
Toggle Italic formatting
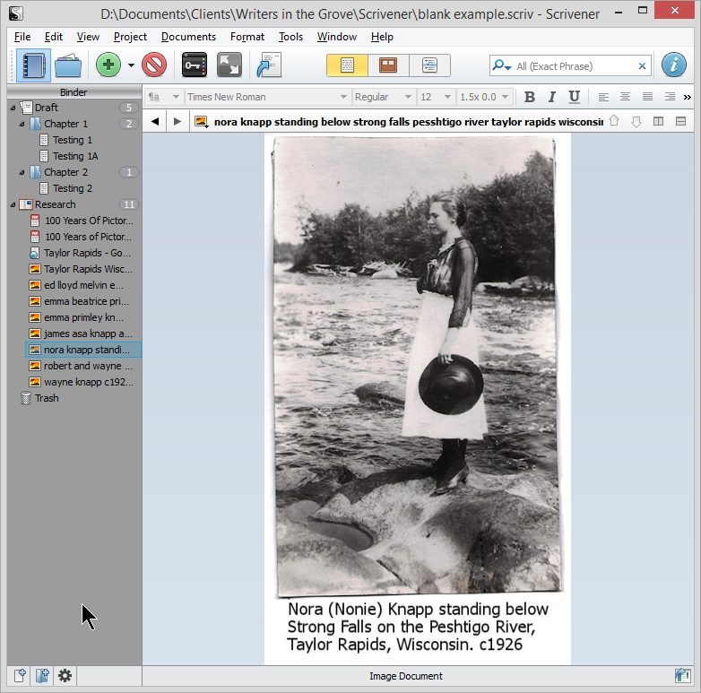551,97
